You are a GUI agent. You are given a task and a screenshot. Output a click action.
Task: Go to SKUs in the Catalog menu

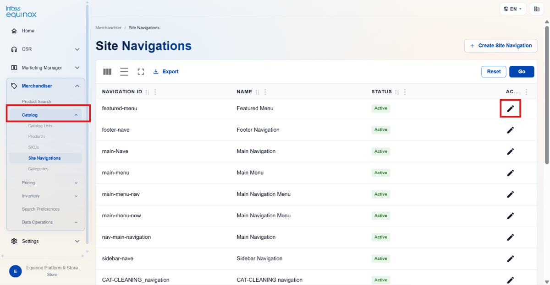(x=33, y=147)
